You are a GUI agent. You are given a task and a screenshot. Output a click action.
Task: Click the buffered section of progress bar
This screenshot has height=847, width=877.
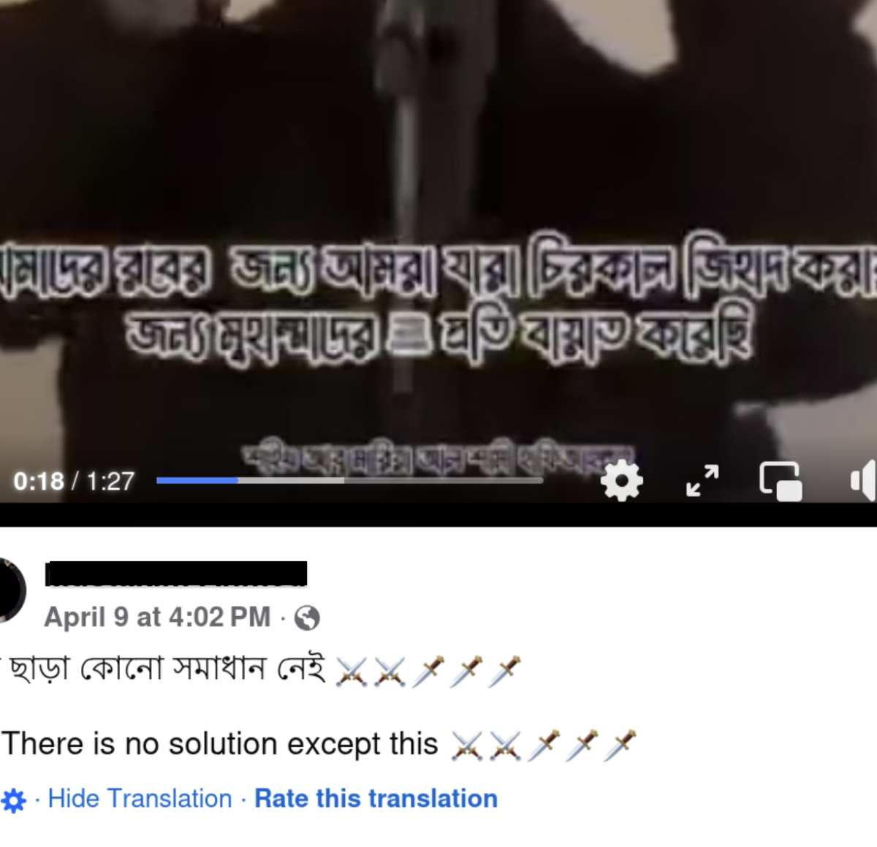(x=291, y=481)
